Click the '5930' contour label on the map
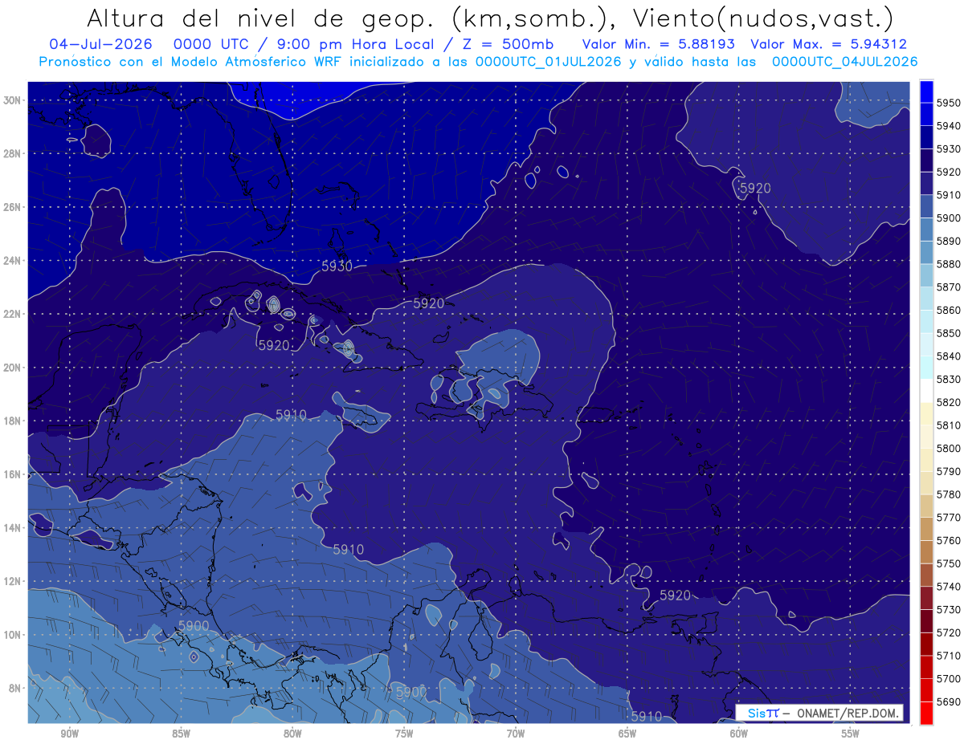 pos(337,266)
